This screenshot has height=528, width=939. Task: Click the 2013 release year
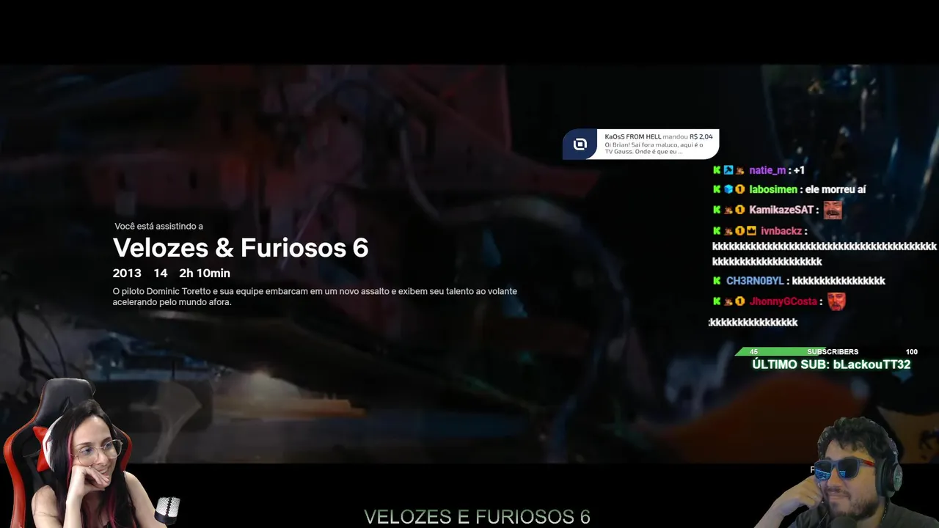pyautogui.click(x=127, y=273)
